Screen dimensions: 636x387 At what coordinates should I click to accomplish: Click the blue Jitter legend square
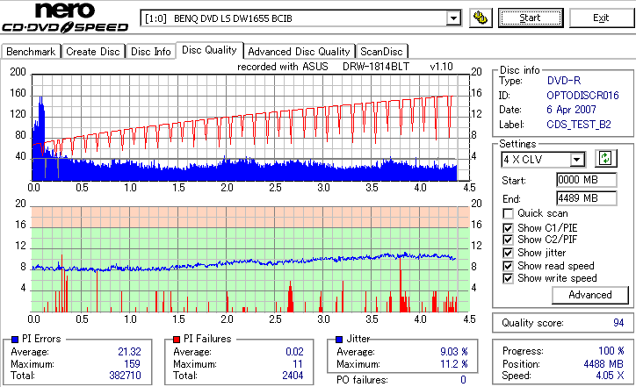coord(339,340)
